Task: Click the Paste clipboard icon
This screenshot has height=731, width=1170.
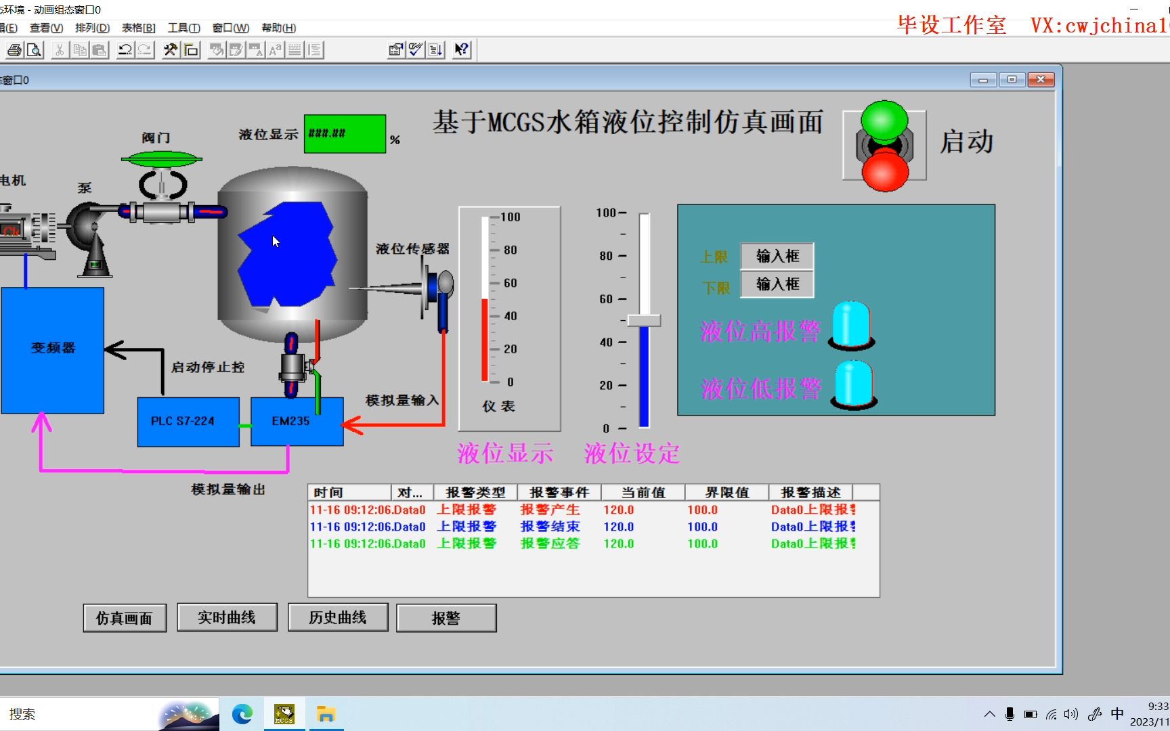Action: [x=100, y=50]
